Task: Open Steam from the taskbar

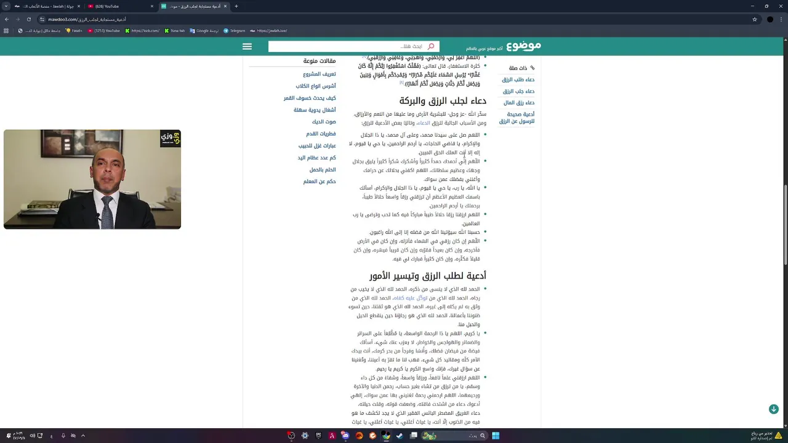Action: pyautogui.click(x=399, y=436)
